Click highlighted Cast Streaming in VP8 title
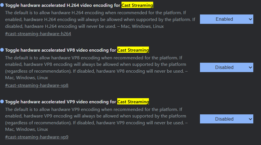This screenshot has width=261, height=145. point(133,50)
